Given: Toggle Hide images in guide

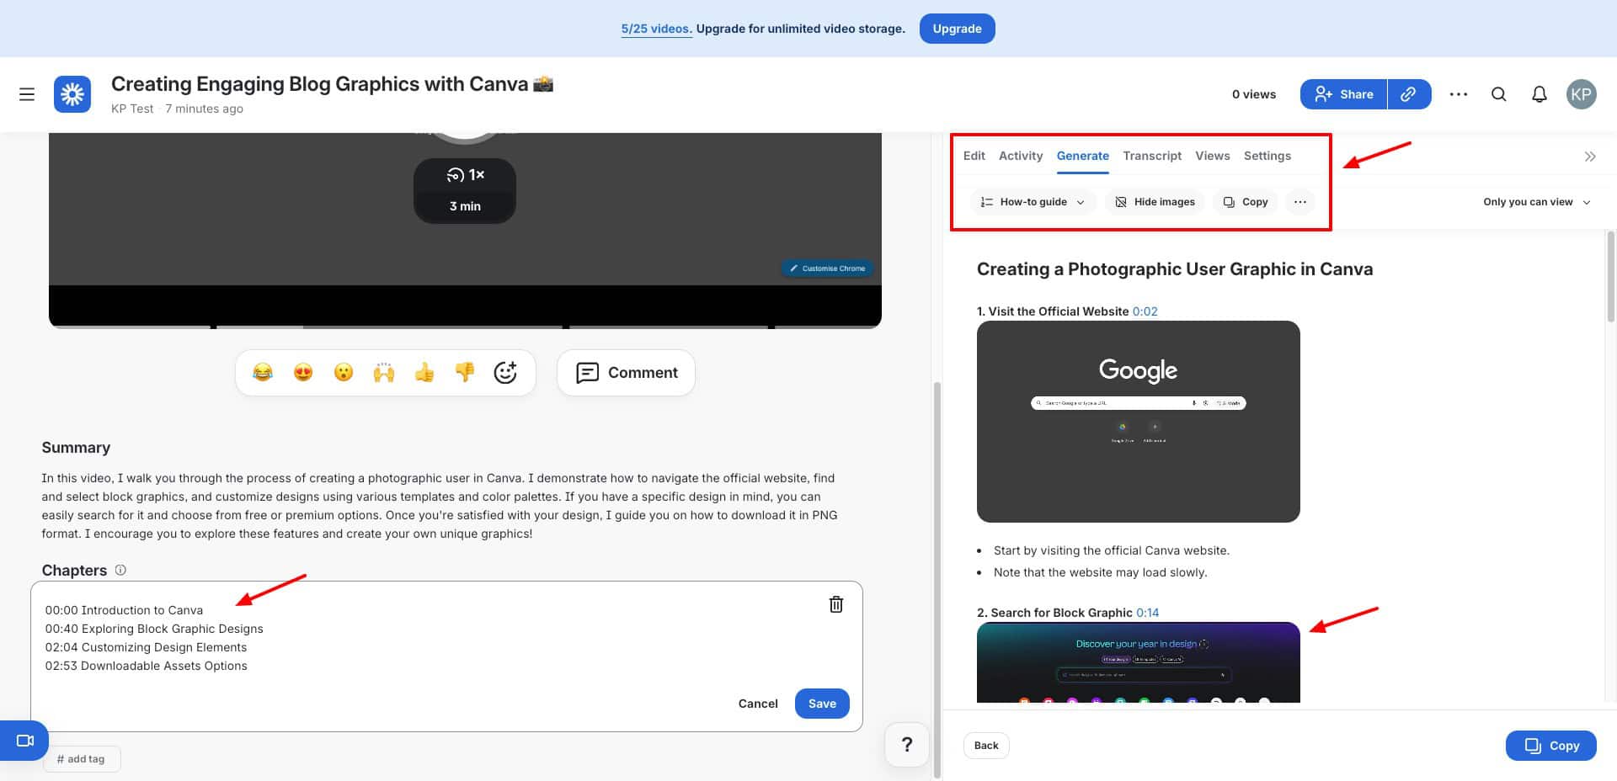Looking at the screenshot, I should pyautogui.click(x=1155, y=202).
